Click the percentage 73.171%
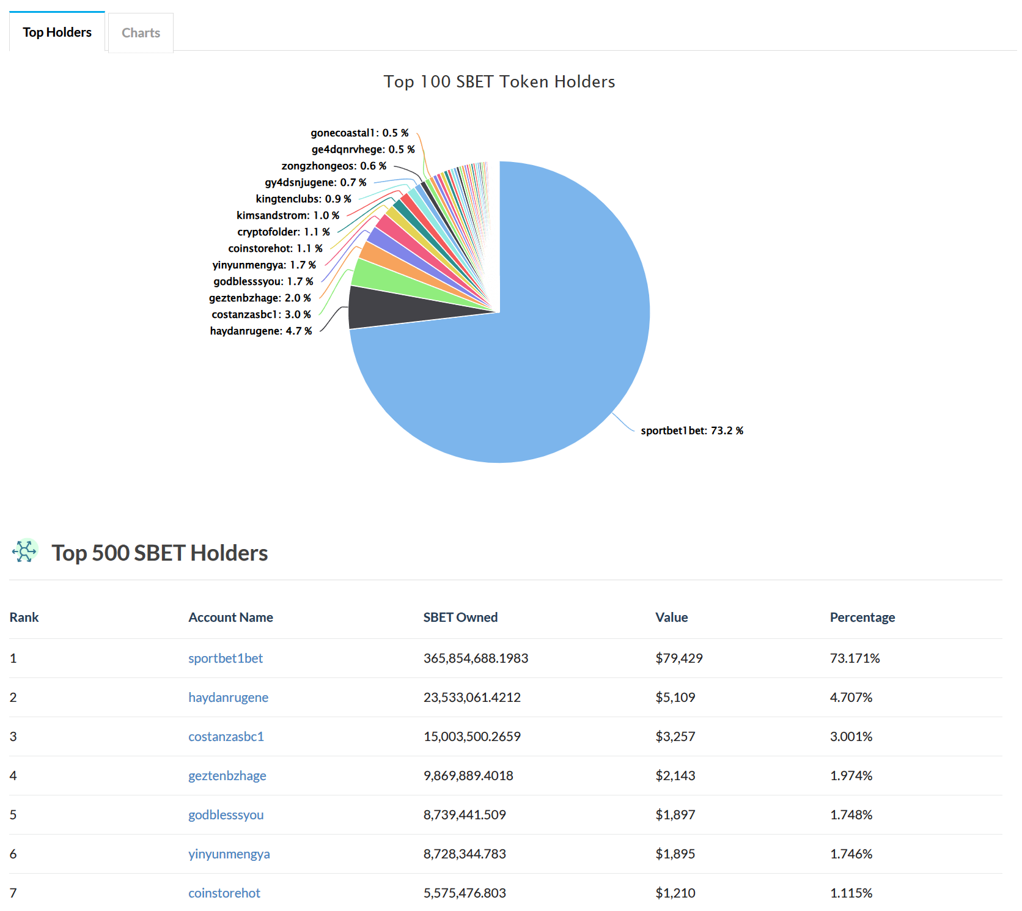The width and height of the screenshot is (1022, 911). point(855,658)
